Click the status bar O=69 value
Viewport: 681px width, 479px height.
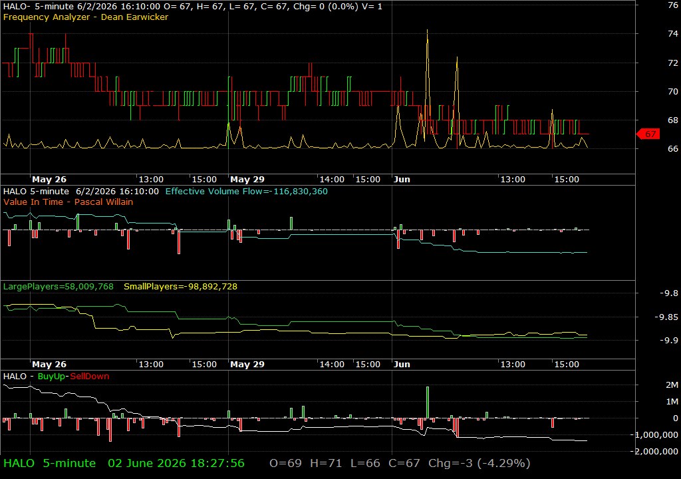pyautogui.click(x=285, y=463)
